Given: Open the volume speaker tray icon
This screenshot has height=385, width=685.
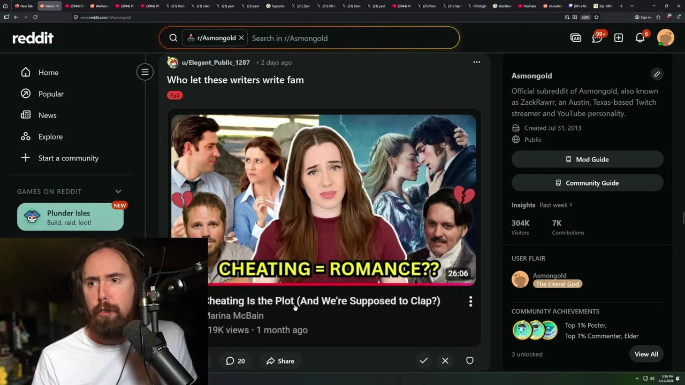Looking at the screenshot, I should coord(652,379).
